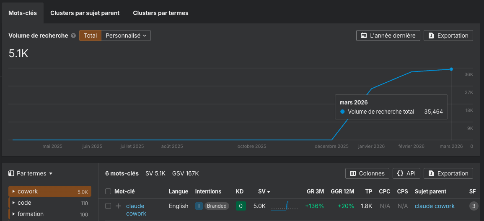This screenshot has height=221, width=484.
Task: Click the 6 mots-clés count
Action: [x=122, y=173]
